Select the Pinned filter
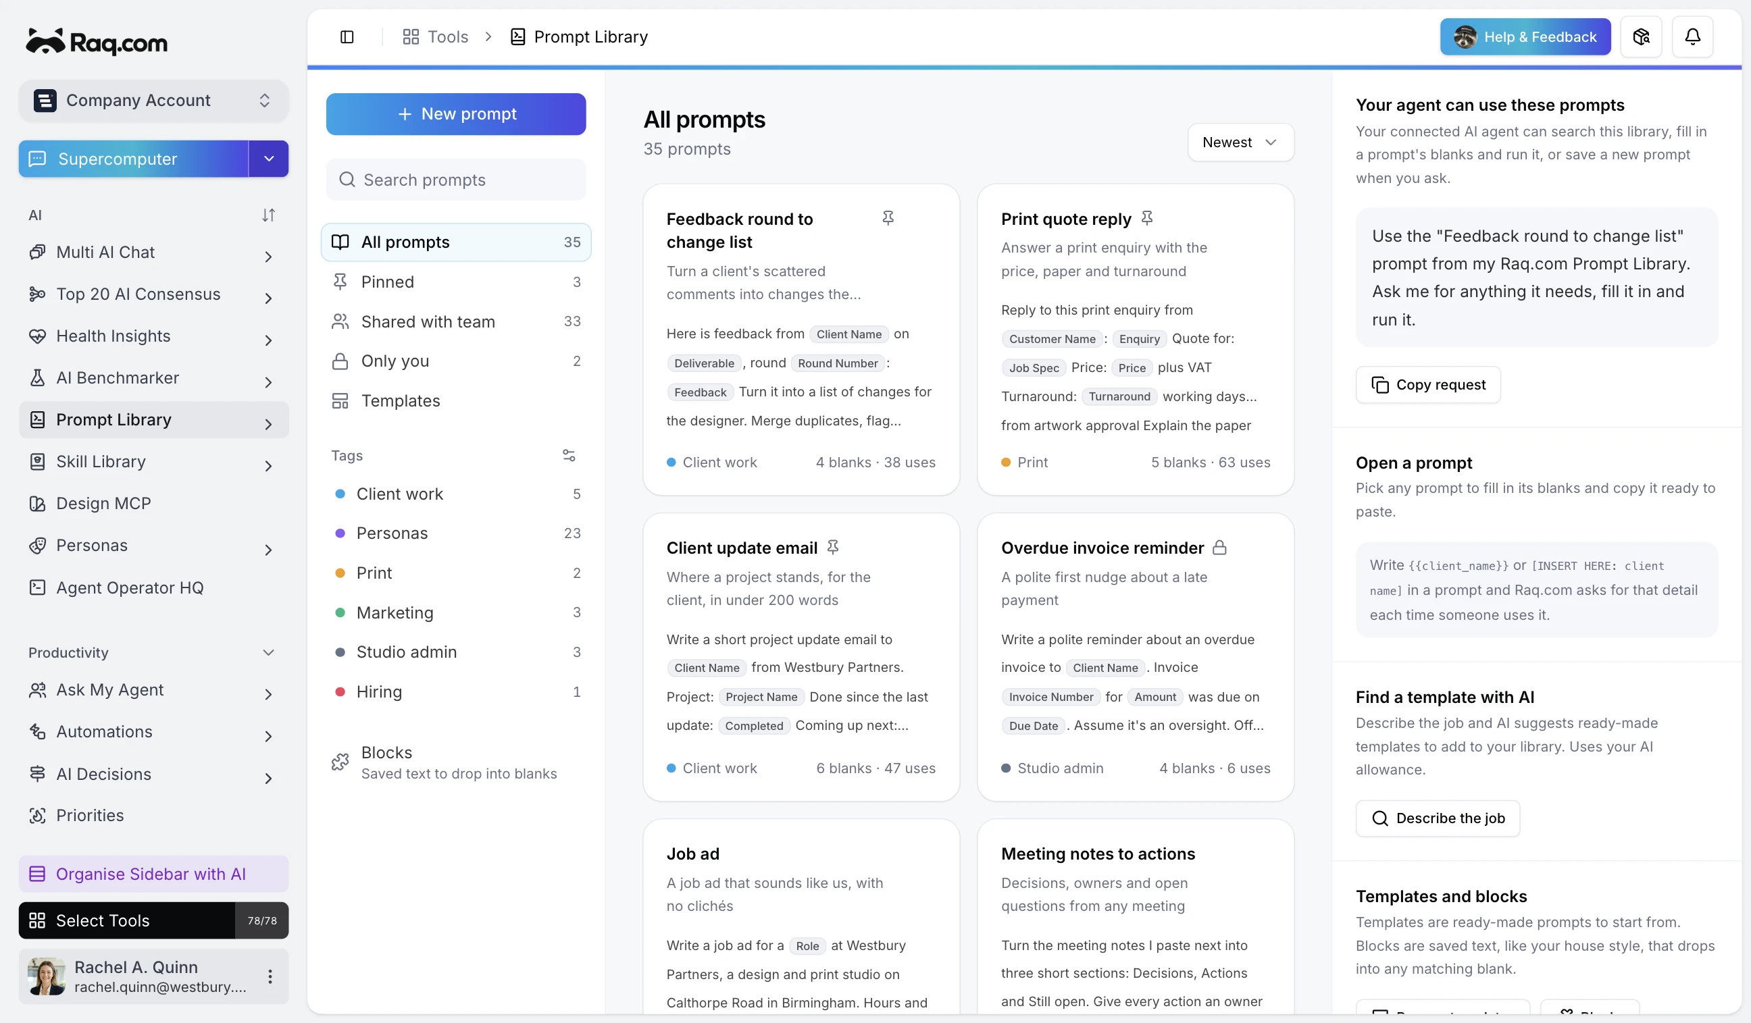The width and height of the screenshot is (1751, 1023). [x=456, y=282]
